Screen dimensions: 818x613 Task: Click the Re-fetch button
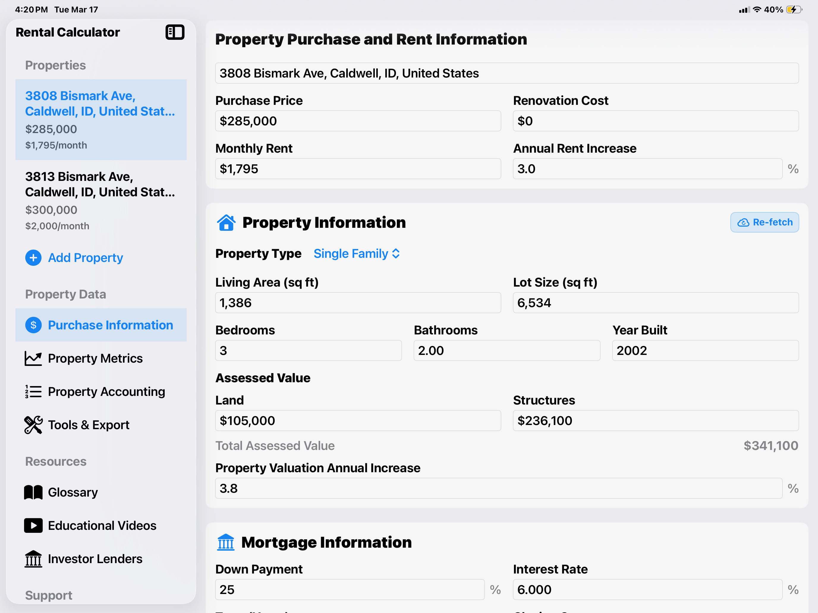[765, 222]
